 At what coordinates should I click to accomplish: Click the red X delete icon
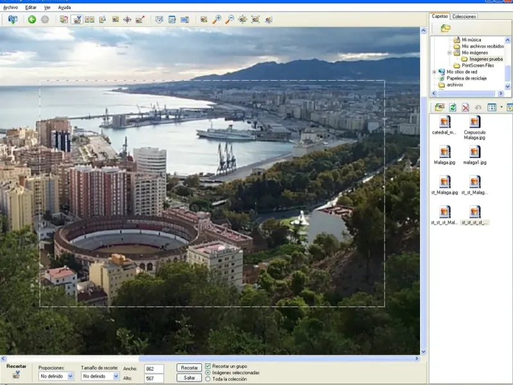(x=466, y=107)
